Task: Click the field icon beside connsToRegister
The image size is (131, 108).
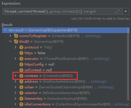Action: coord(16,36)
